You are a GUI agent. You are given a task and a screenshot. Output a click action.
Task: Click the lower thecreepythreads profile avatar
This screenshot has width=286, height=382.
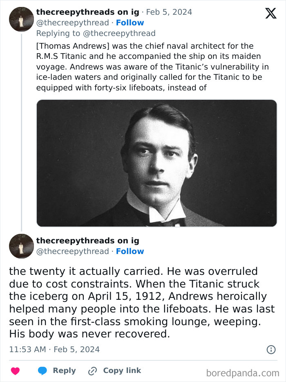coord(21,246)
